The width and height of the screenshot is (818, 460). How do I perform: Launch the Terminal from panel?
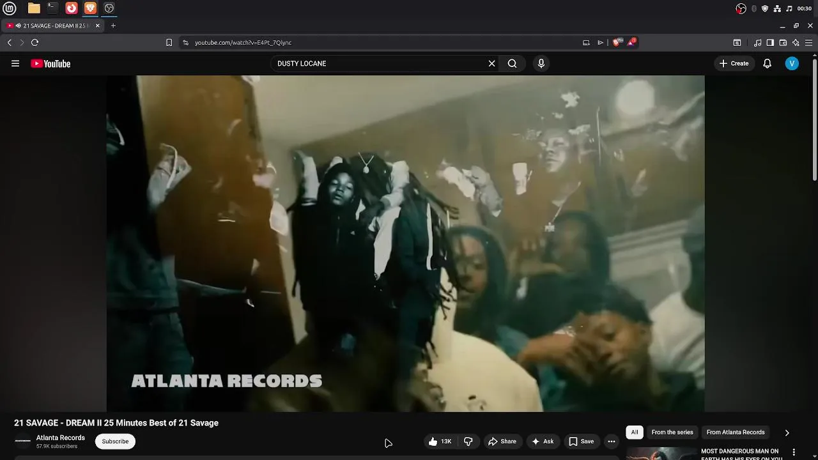pos(52,8)
